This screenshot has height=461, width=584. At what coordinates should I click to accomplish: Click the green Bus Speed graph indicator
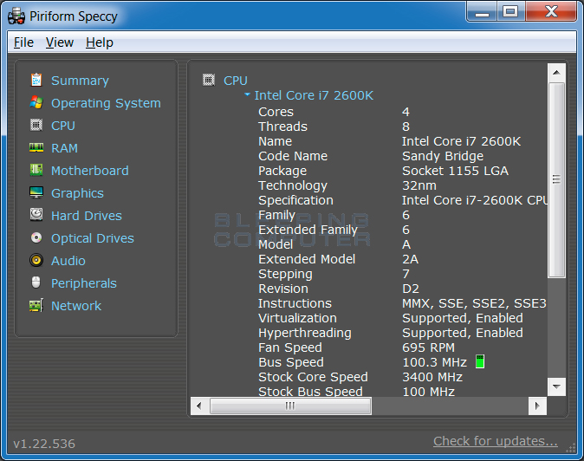pos(480,362)
